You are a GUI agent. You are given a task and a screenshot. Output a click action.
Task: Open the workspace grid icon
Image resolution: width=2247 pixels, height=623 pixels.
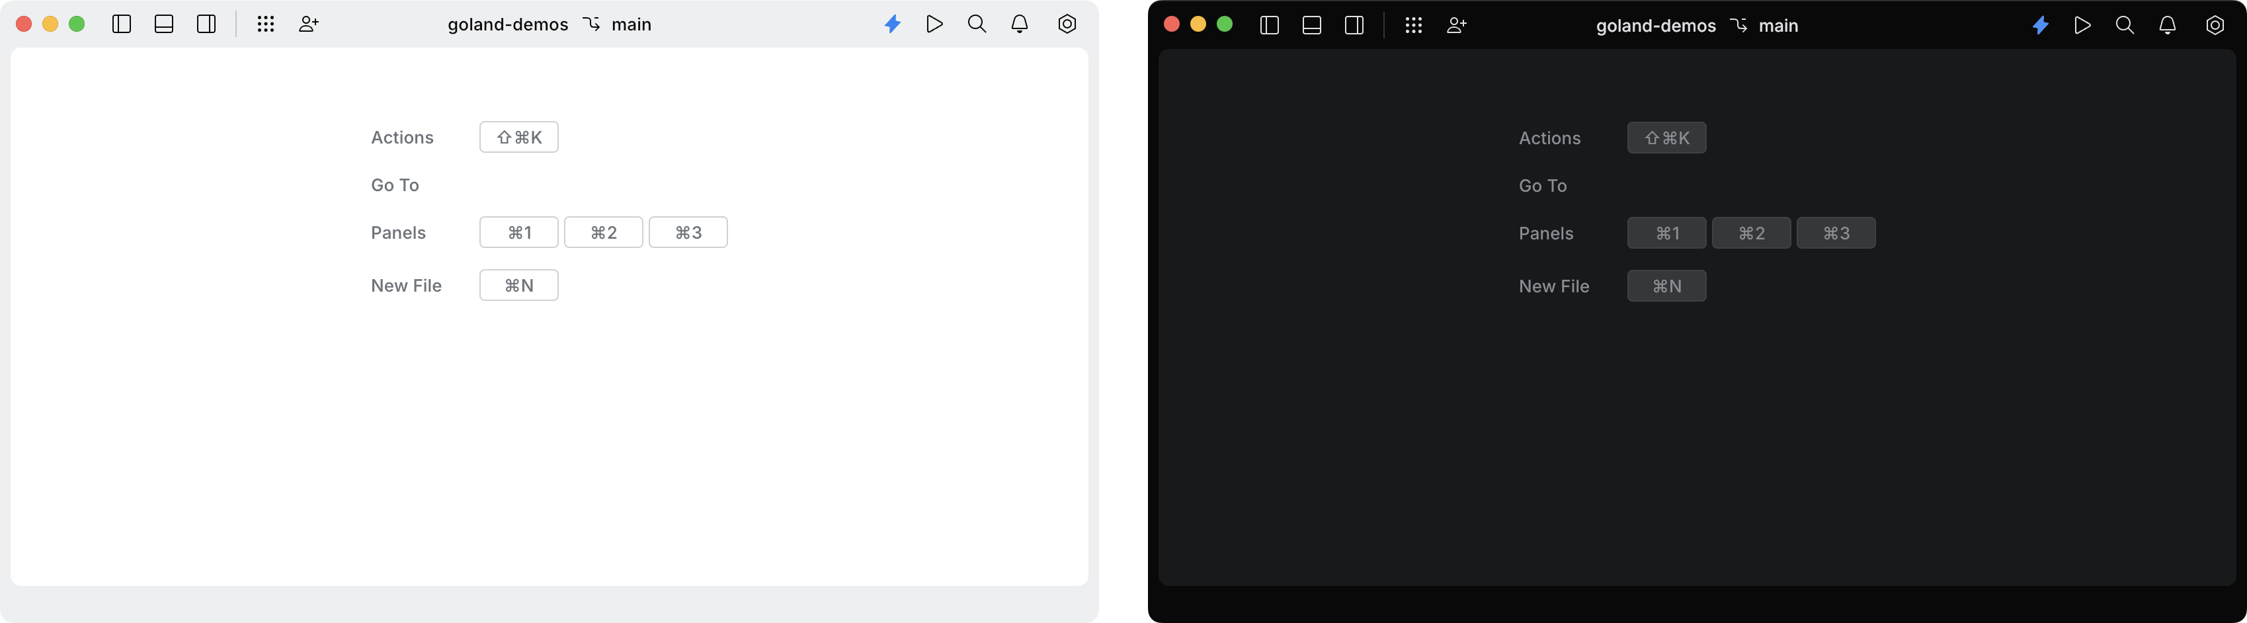pyautogui.click(x=266, y=24)
